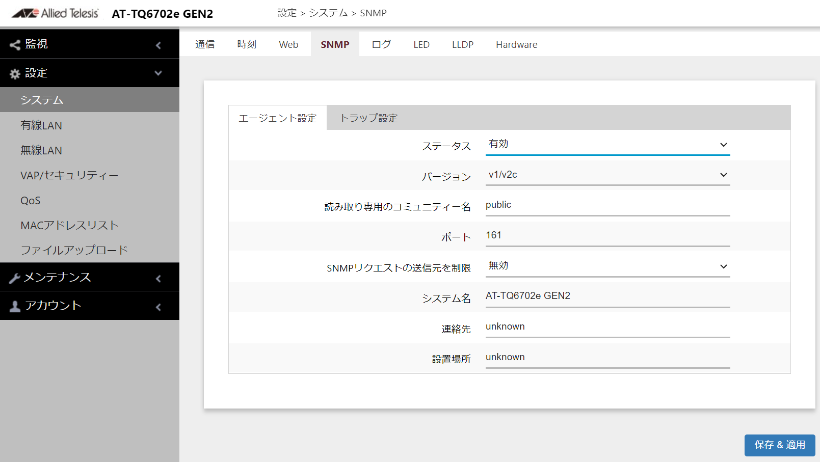Click the メンテナンス wrench icon
Image resolution: width=820 pixels, height=462 pixels.
tap(15, 278)
